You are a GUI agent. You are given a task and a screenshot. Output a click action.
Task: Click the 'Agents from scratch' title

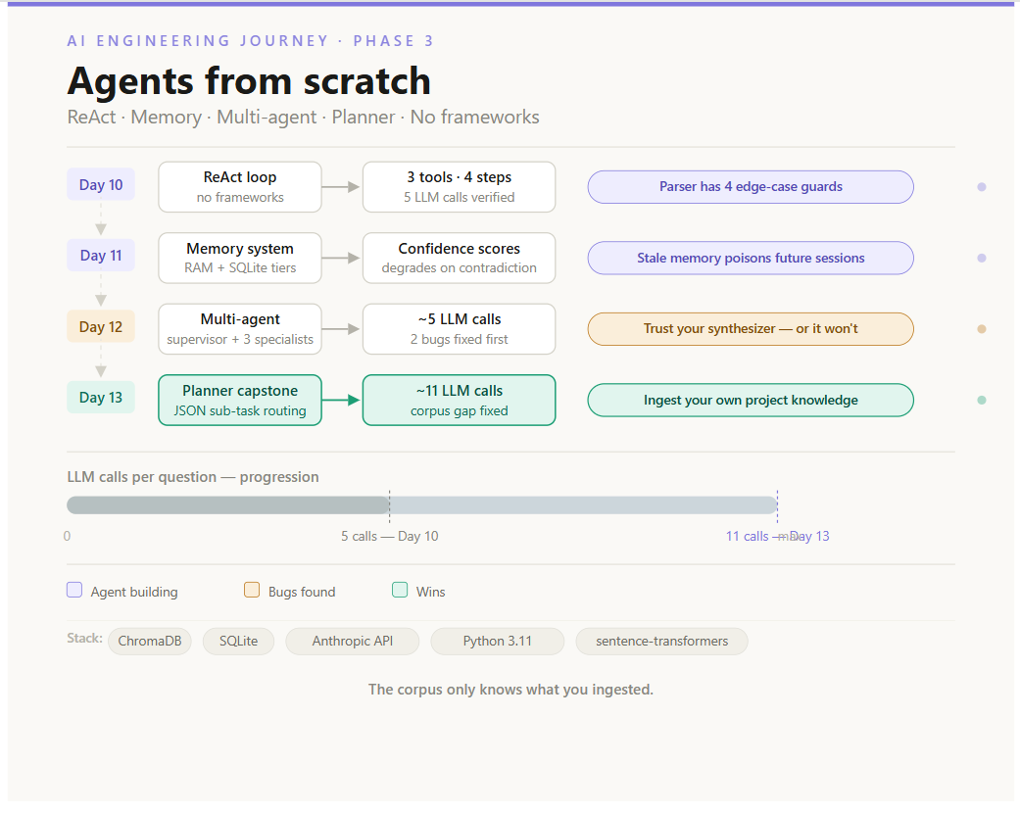pyautogui.click(x=249, y=81)
